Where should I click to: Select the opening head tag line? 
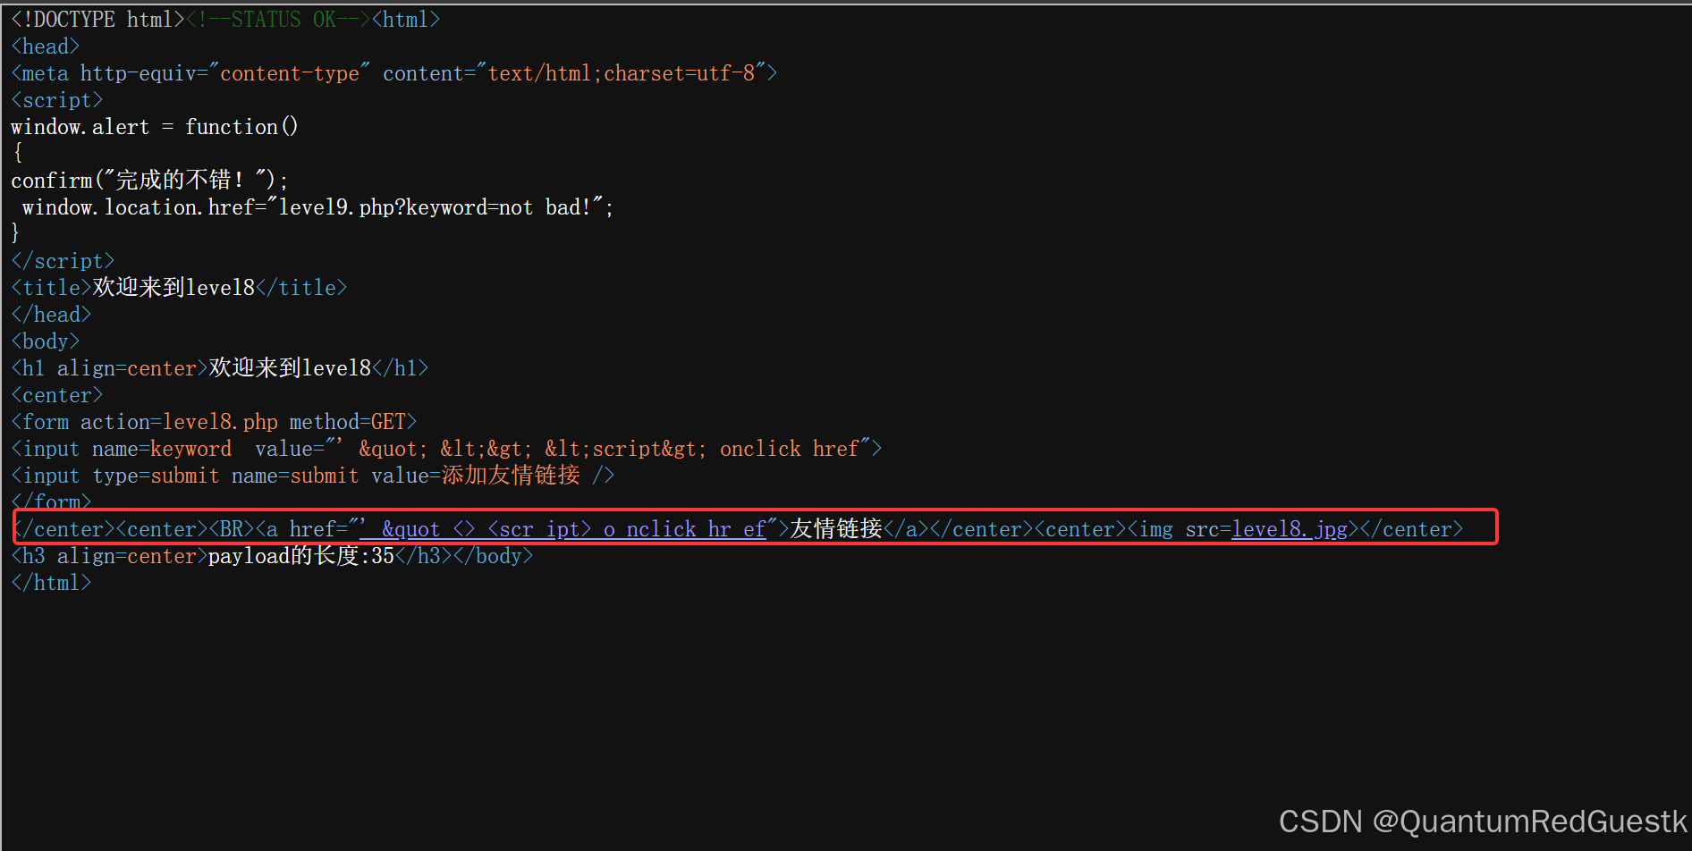tap(46, 46)
